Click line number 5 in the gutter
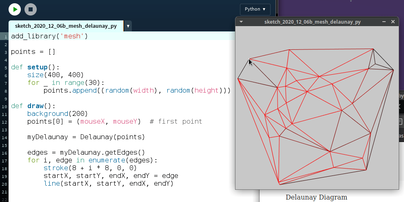The width and height of the screenshot is (404, 202). tap(6, 67)
